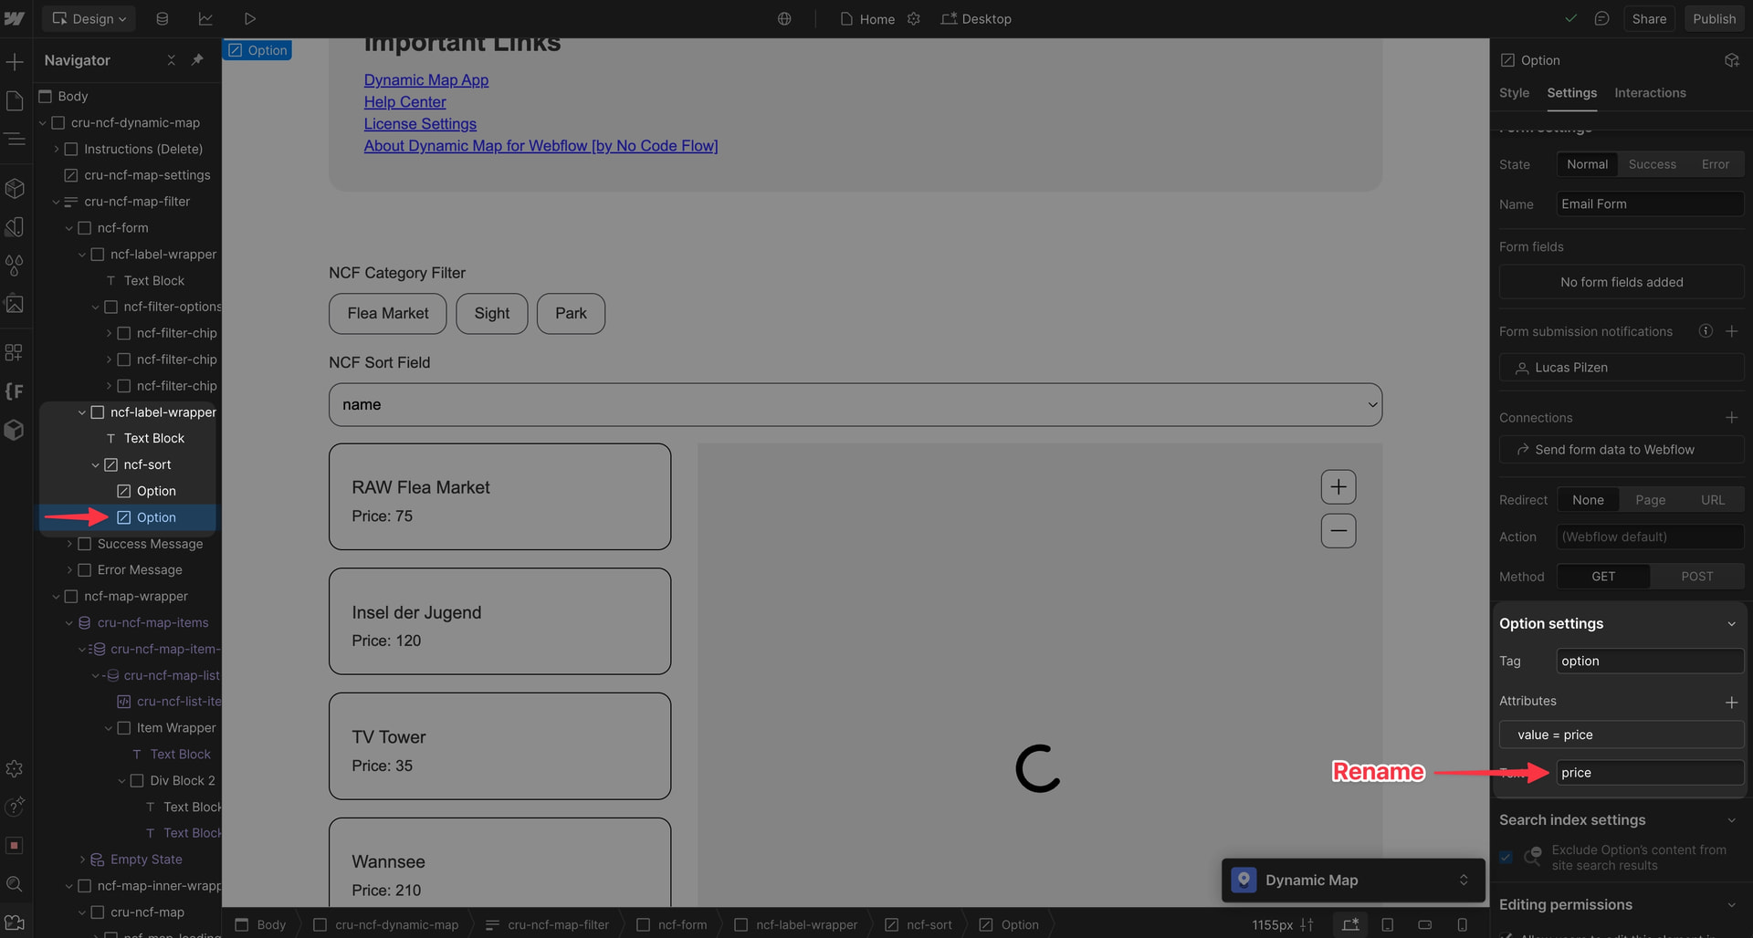
Task: Switch to the Settings tab
Action: (x=1571, y=93)
